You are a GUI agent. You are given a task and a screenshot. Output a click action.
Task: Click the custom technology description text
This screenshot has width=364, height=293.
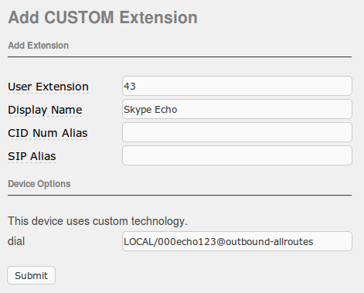click(97, 221)
